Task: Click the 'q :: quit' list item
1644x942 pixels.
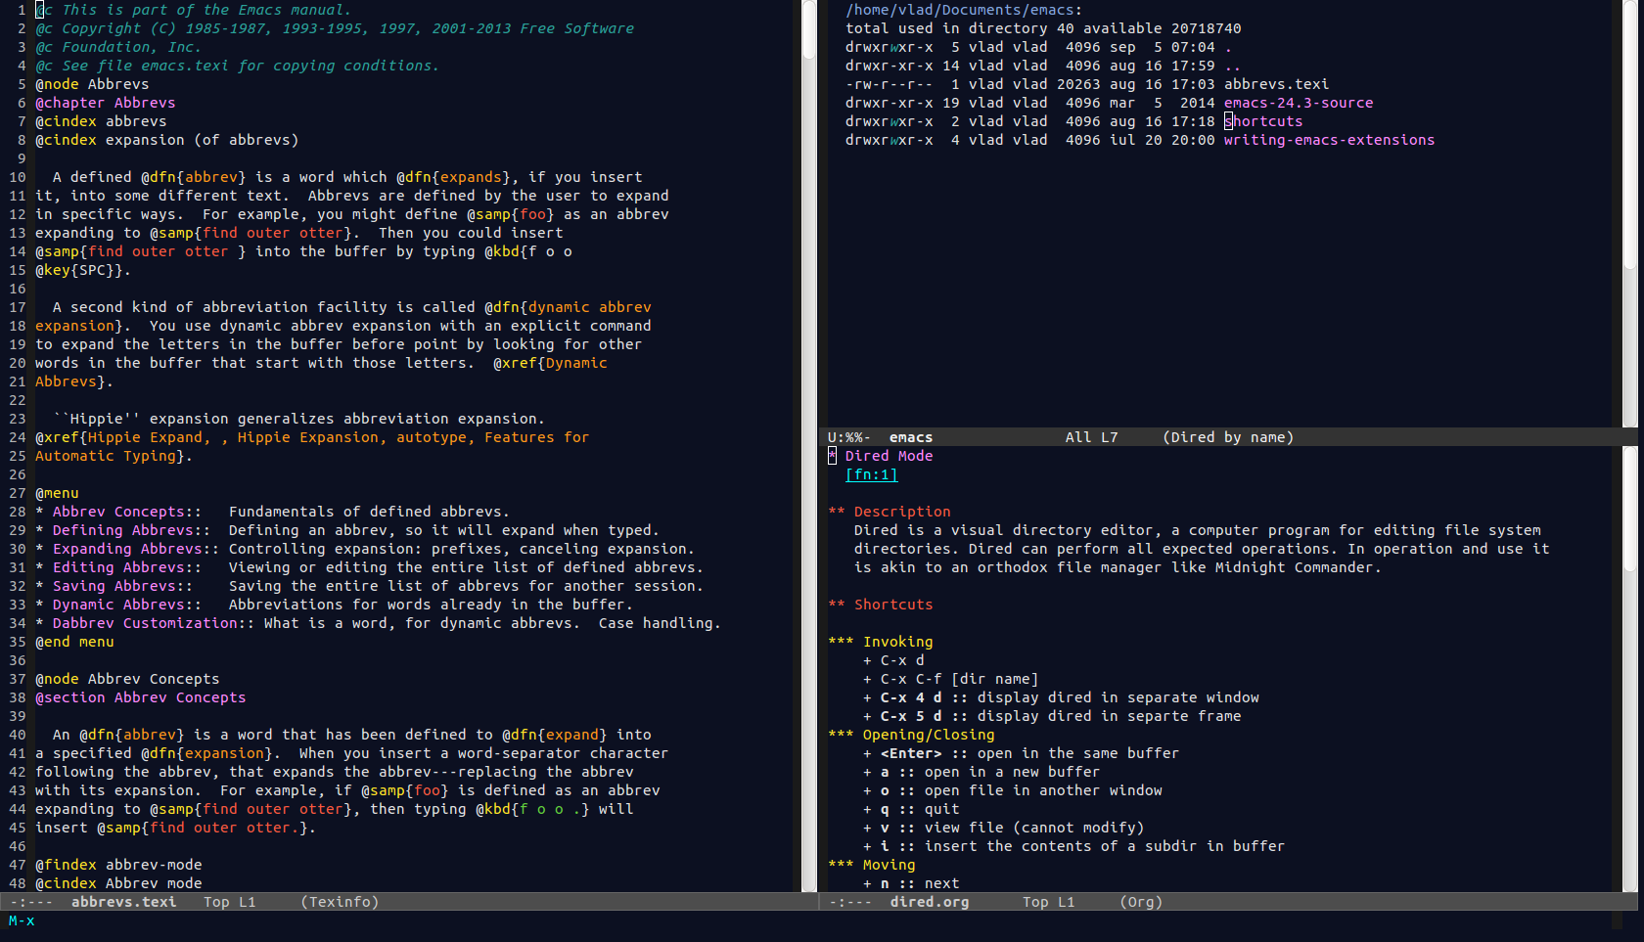Action: [x=911, y=809]
